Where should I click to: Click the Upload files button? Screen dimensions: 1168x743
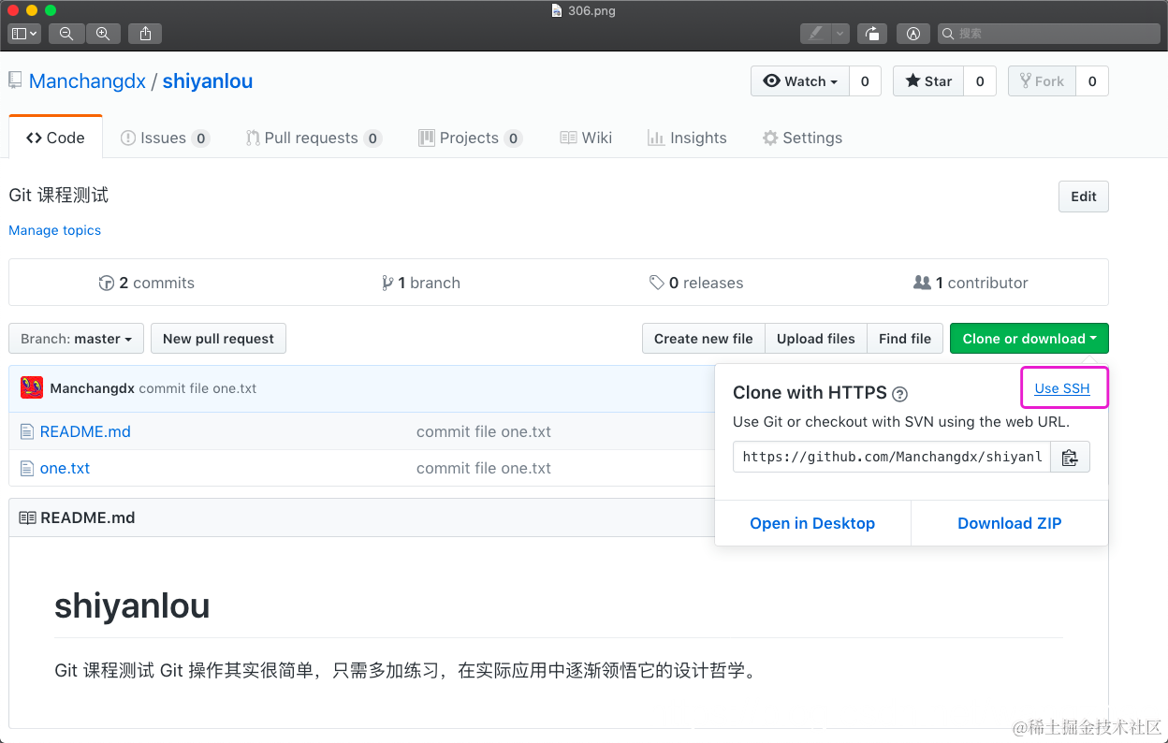[x=816, y=339]
